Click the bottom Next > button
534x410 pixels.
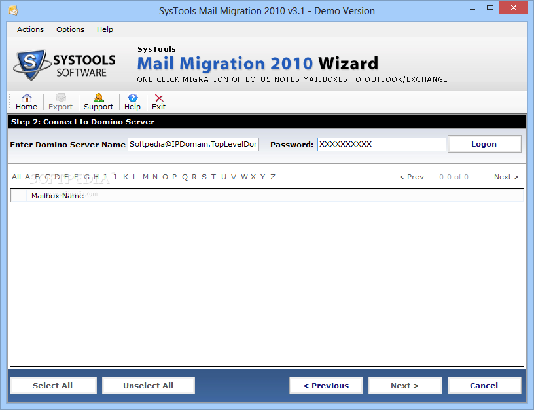(405, 386)
